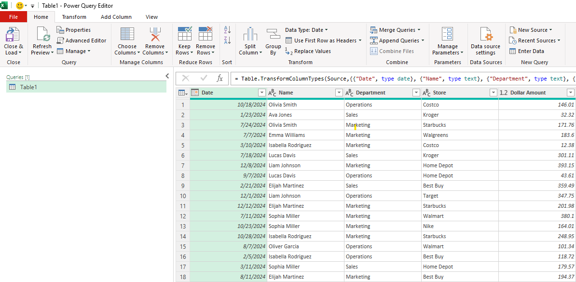Open the quick access toolbar customize arrow
This screenshot has height=282, width=576.
click(32, 6)
